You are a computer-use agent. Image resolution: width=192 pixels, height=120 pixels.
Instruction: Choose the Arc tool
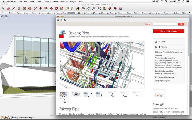point(35,9)
